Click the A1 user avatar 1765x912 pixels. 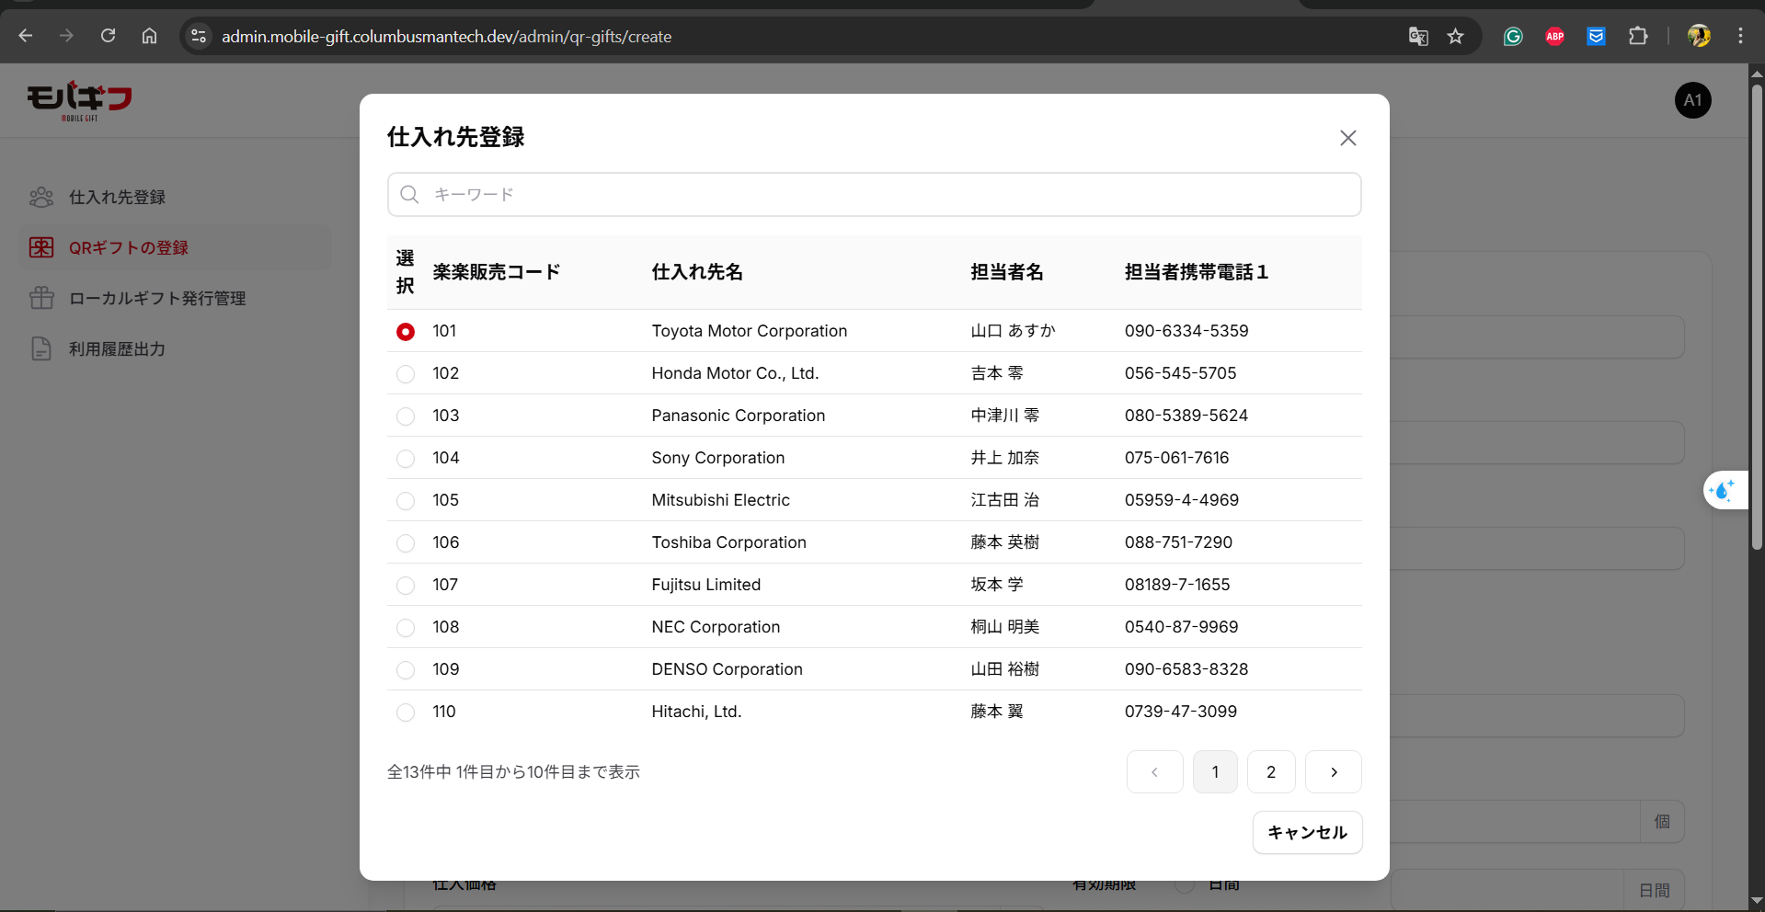(x=1692, y=100)
